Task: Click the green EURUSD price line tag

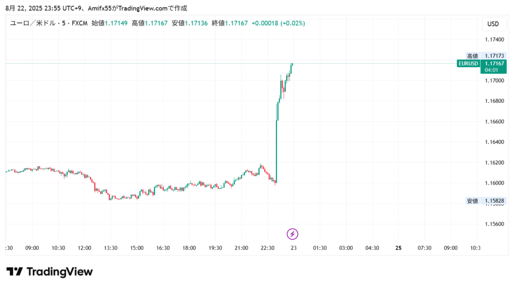Action: [468, 64]
